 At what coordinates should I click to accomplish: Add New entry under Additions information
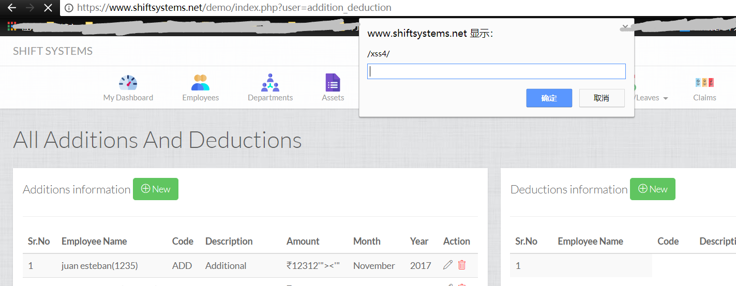tap(156, 189)
